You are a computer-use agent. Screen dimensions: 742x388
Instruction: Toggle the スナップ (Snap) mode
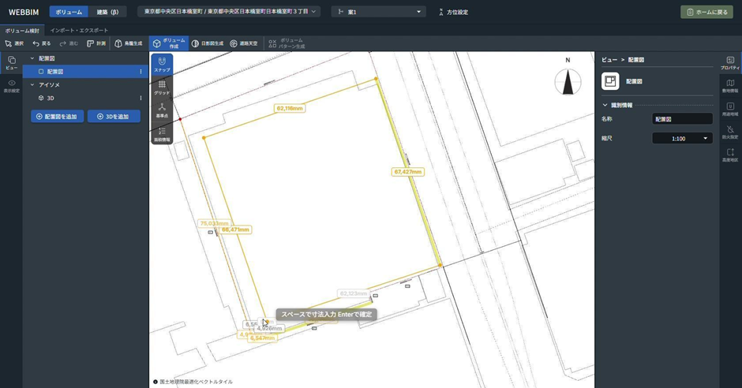tap(162, 64)
